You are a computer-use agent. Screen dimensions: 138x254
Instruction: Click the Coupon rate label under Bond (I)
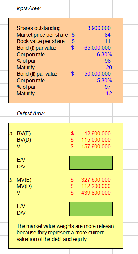tap(31, 54)
